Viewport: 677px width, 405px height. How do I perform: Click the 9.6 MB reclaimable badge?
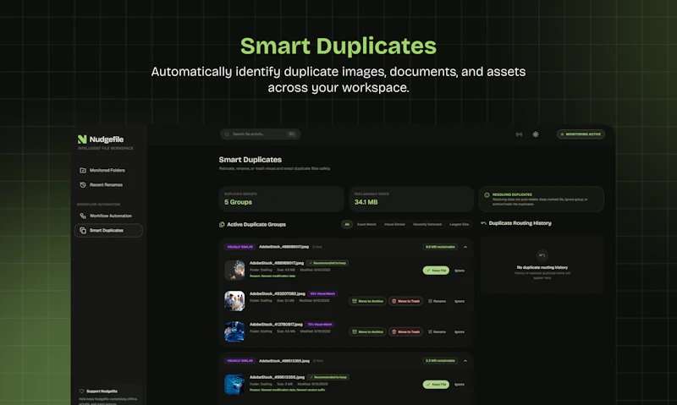[440, 247]
